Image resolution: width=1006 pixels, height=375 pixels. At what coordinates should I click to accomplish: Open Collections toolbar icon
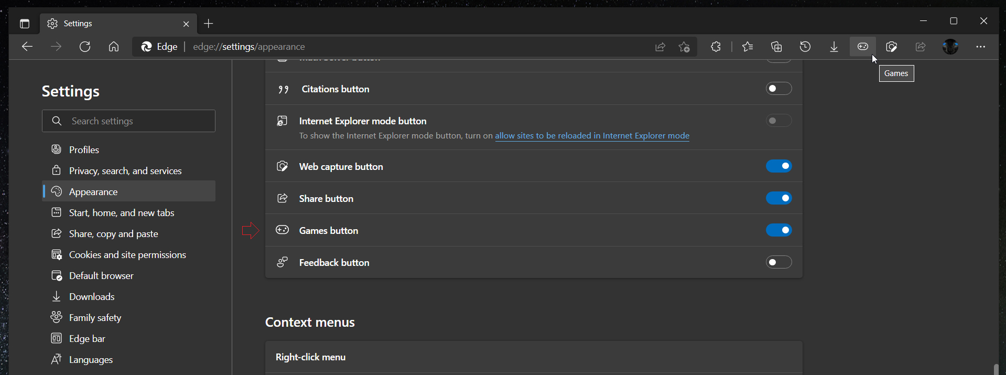776,47
